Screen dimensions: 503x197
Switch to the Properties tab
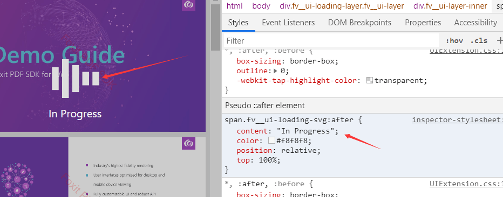pyautogui.click(x=423, y=23)
